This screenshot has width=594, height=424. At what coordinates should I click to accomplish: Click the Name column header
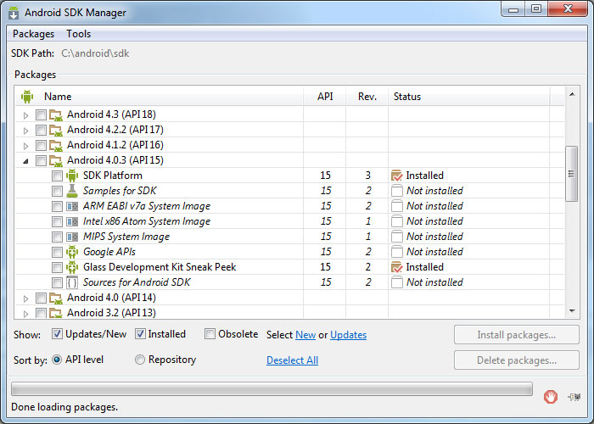pyautogui.click(x=160, y=97)
